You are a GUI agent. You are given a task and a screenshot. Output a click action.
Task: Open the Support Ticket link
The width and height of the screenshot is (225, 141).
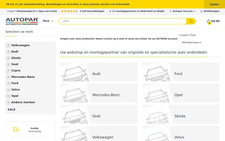click(188, 35)
